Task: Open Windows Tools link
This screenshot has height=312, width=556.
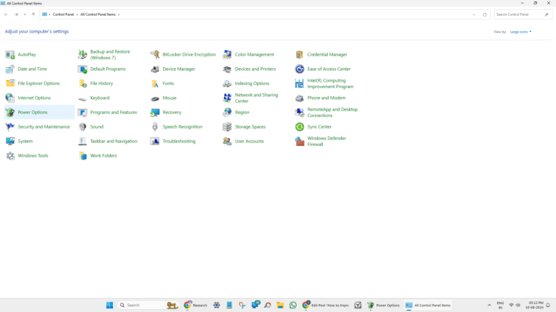Action: (x=33, y=156)
